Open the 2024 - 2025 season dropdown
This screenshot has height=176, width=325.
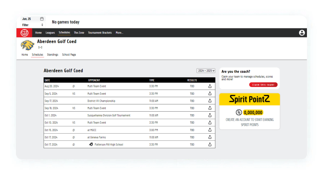coord(206,71)
